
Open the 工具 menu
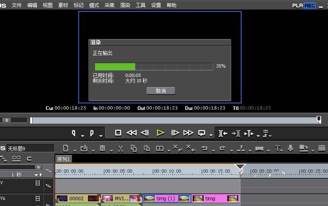click(140, 5)
